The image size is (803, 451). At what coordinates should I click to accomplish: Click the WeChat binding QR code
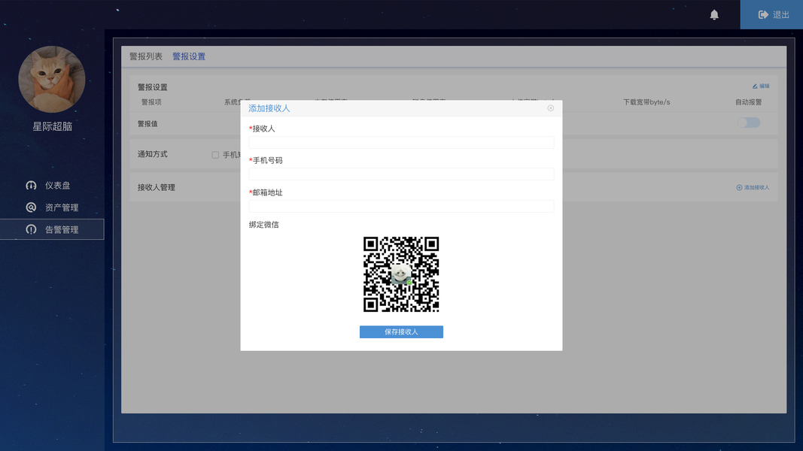[401, 274]
